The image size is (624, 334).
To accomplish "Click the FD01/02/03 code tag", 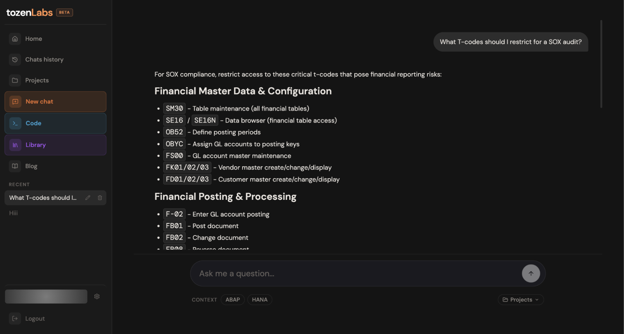I will (187, 179).
